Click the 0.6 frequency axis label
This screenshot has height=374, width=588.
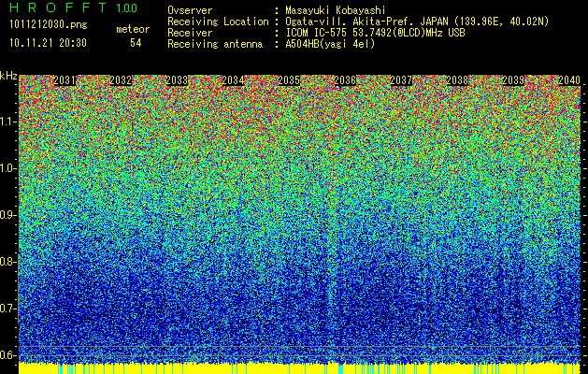[x=8, y=355]
